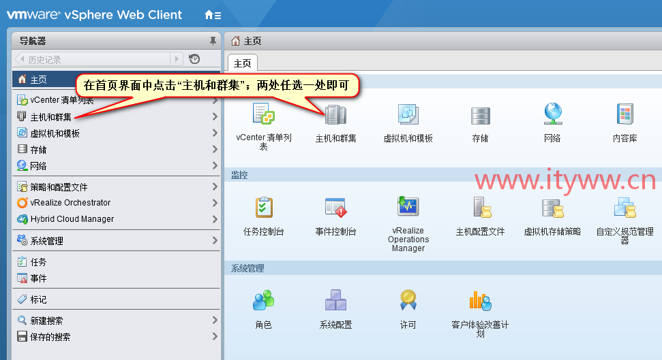Expand 存储 chevron in navigator
This screenshot has width=662, height=360.
pyautogui.click(x=215, y=149)
